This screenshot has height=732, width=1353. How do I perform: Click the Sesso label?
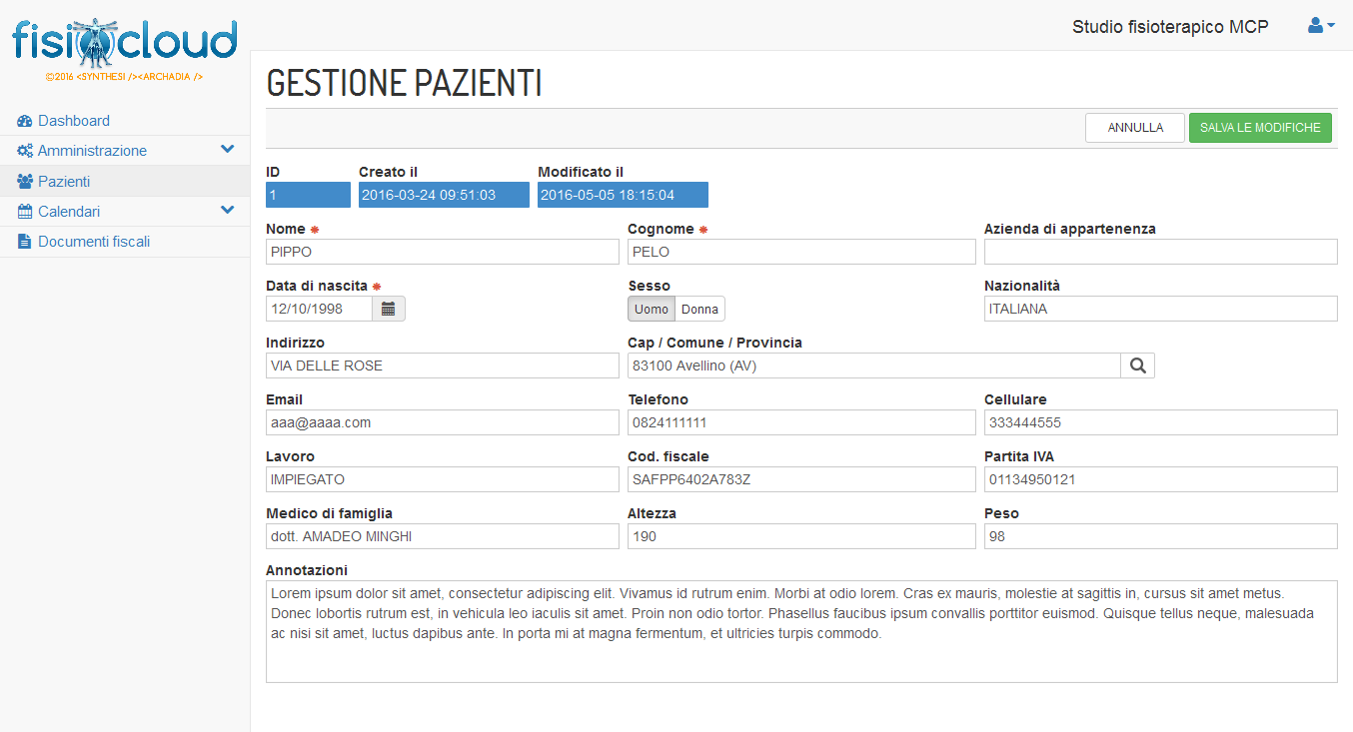click(649, 286)
